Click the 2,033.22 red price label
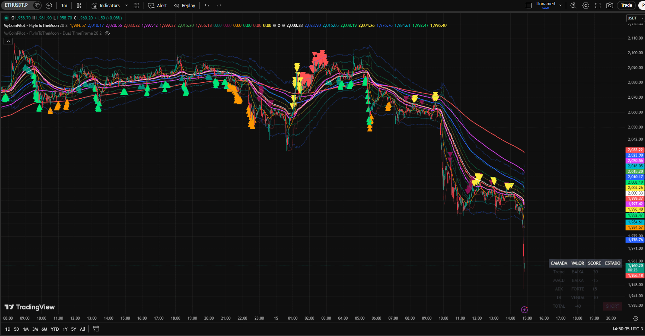 [x=635, y=150]
